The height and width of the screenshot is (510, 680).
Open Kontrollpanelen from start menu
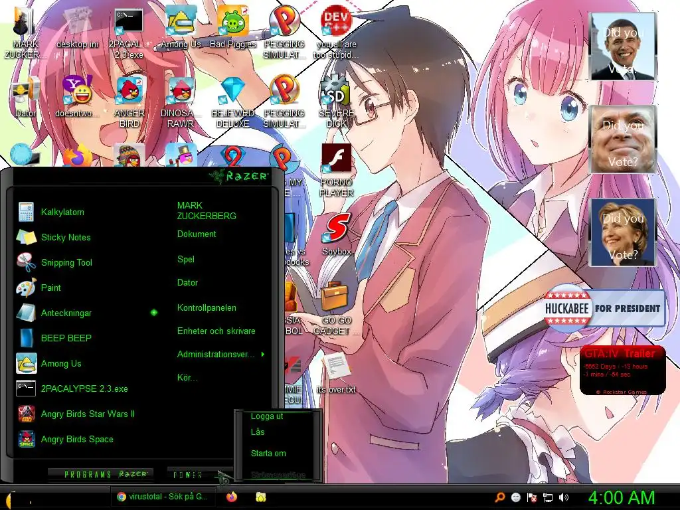[x=207, y=308]
